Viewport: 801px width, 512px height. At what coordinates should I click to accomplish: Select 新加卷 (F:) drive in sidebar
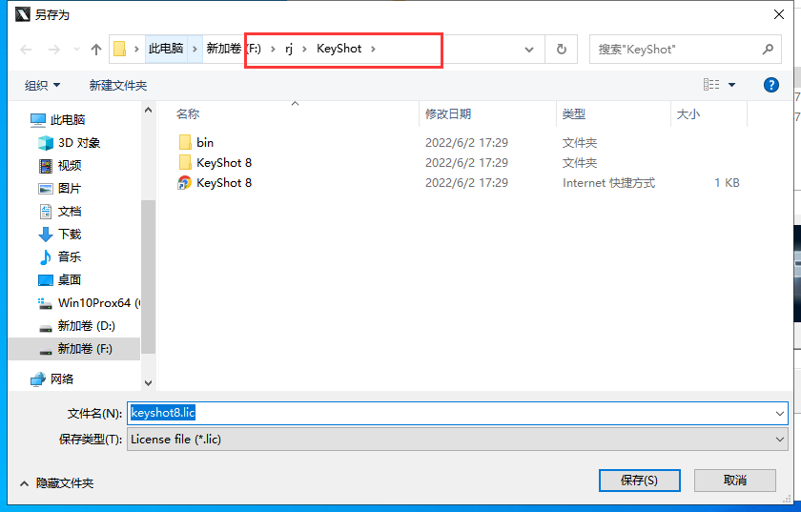point(74,349)
